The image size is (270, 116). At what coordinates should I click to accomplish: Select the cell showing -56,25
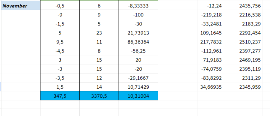click(x=138, y=51)
